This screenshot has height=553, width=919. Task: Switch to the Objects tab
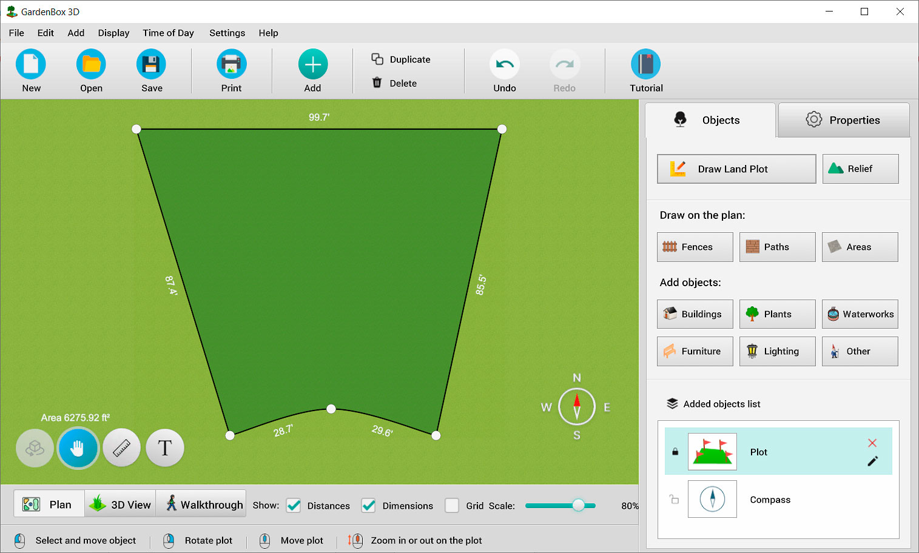point(710,120)
